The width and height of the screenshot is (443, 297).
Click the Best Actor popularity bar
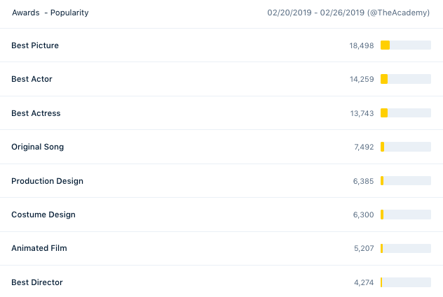tap(406, 79)
